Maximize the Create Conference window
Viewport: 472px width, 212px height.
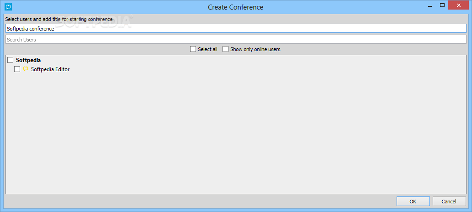point(442,5)
